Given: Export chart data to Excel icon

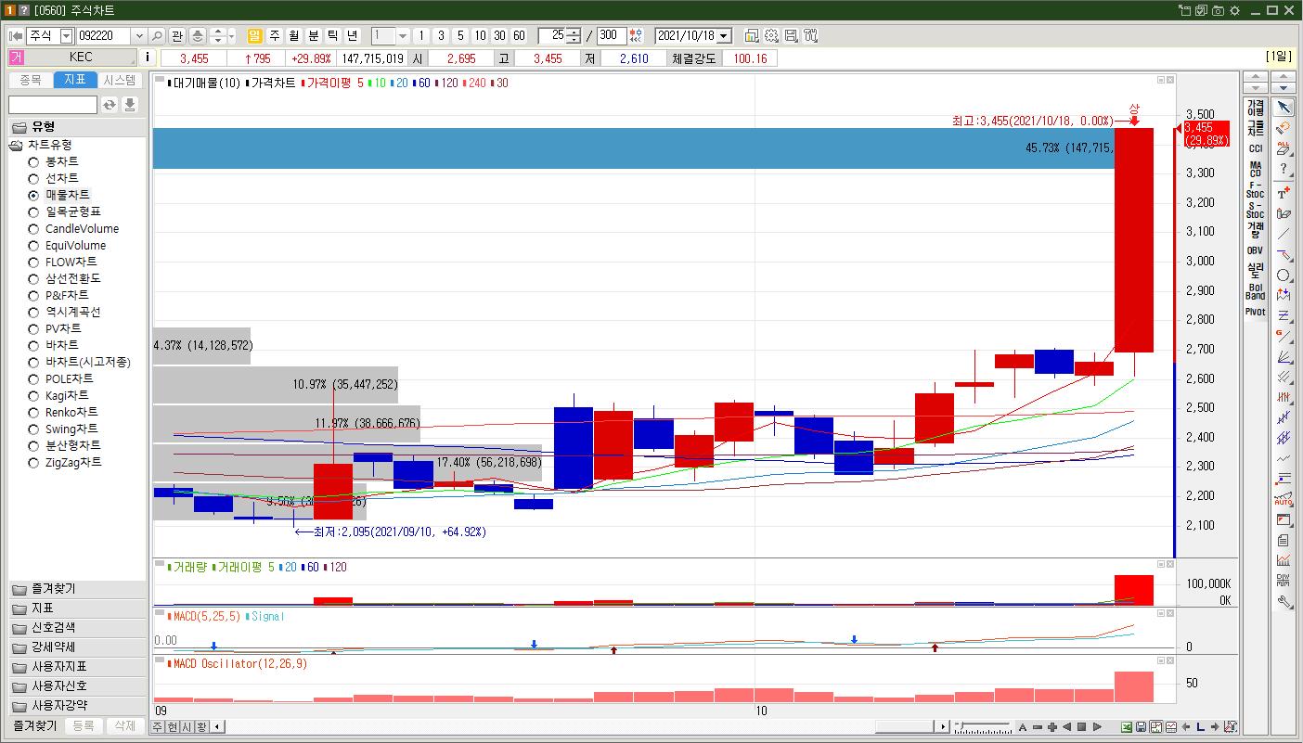Looking at the screenshot, I should click(x=1127, y=727).
